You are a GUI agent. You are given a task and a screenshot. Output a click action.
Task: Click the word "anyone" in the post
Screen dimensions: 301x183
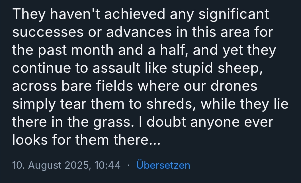[215, 122]
